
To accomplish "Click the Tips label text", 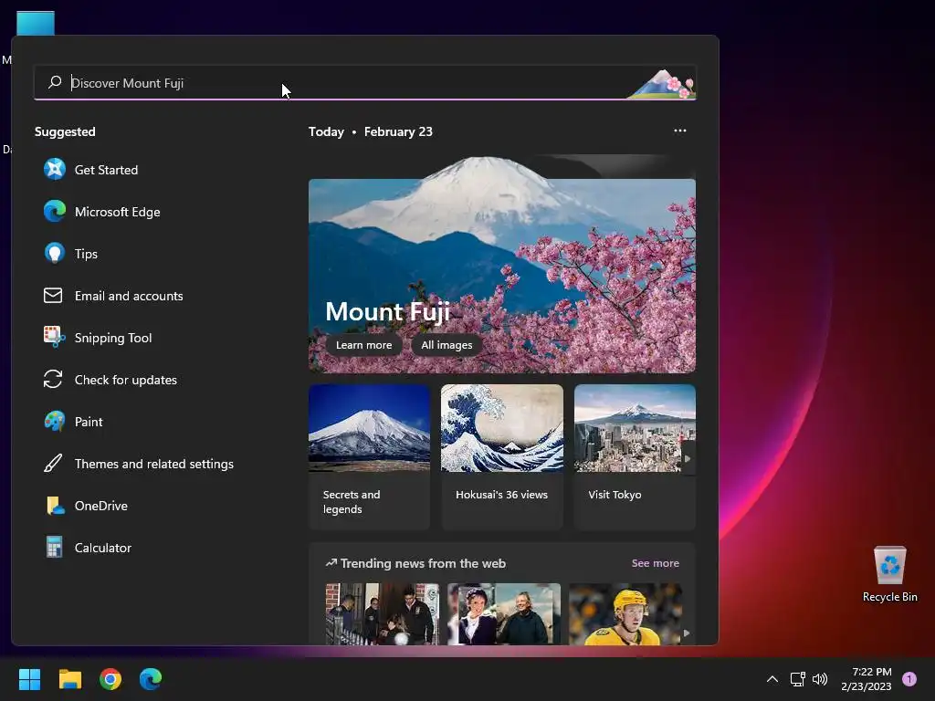I will [86, 254].
